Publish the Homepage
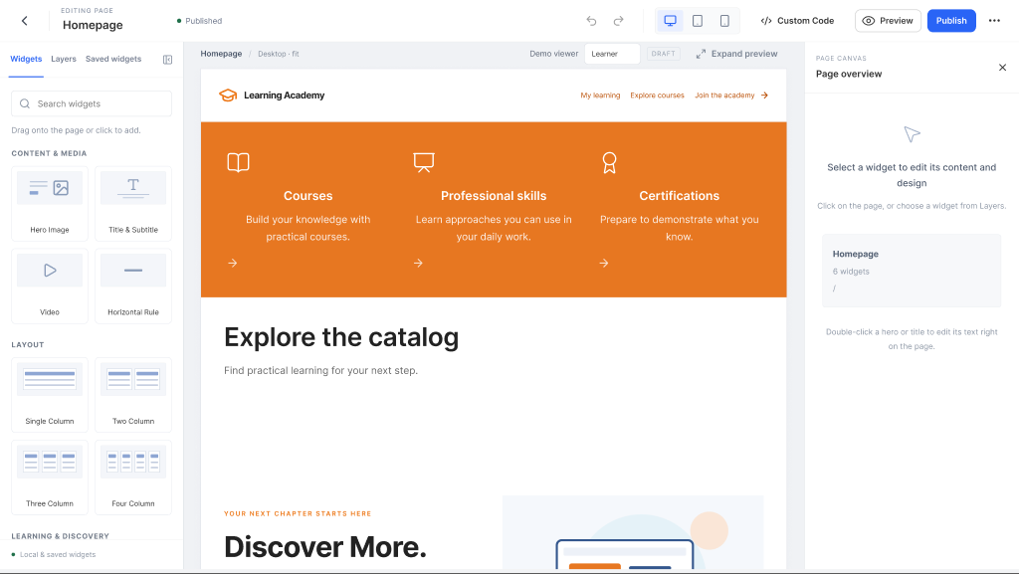This screenshot has height=574, width=1019. point(951,21)
